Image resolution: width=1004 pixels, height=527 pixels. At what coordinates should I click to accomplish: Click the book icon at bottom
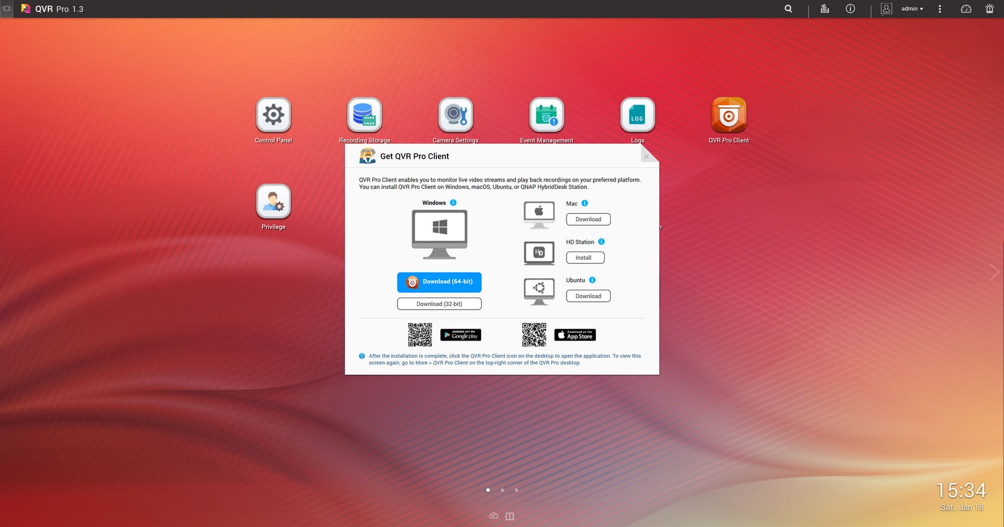510,516
